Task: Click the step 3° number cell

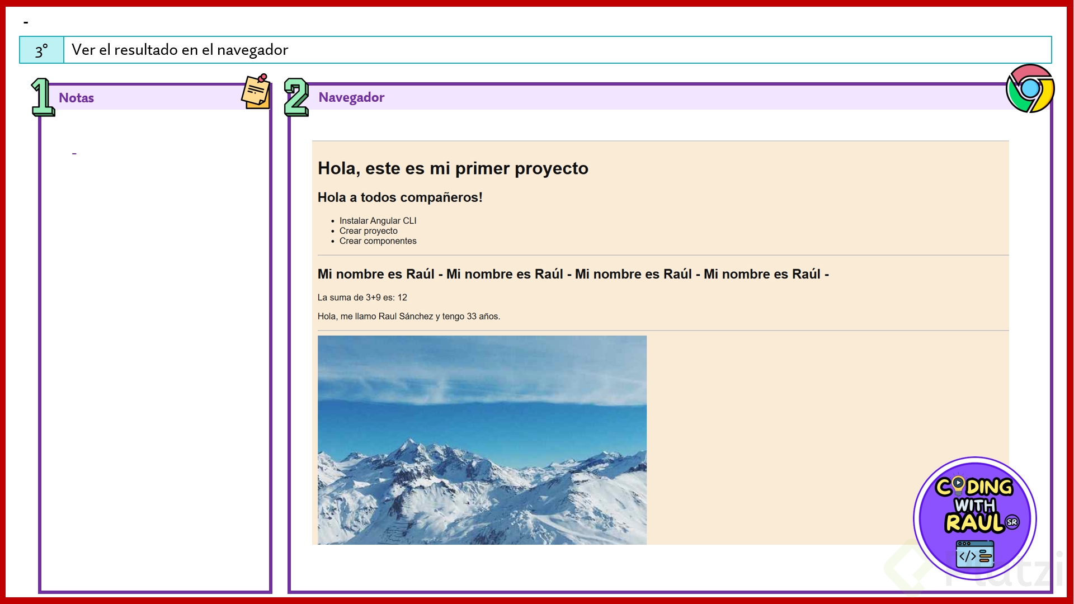Action: tap(42, 50)
